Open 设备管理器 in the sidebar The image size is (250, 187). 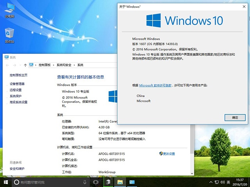tap(17, 84)
